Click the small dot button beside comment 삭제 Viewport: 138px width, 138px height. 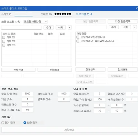point(135,27)
